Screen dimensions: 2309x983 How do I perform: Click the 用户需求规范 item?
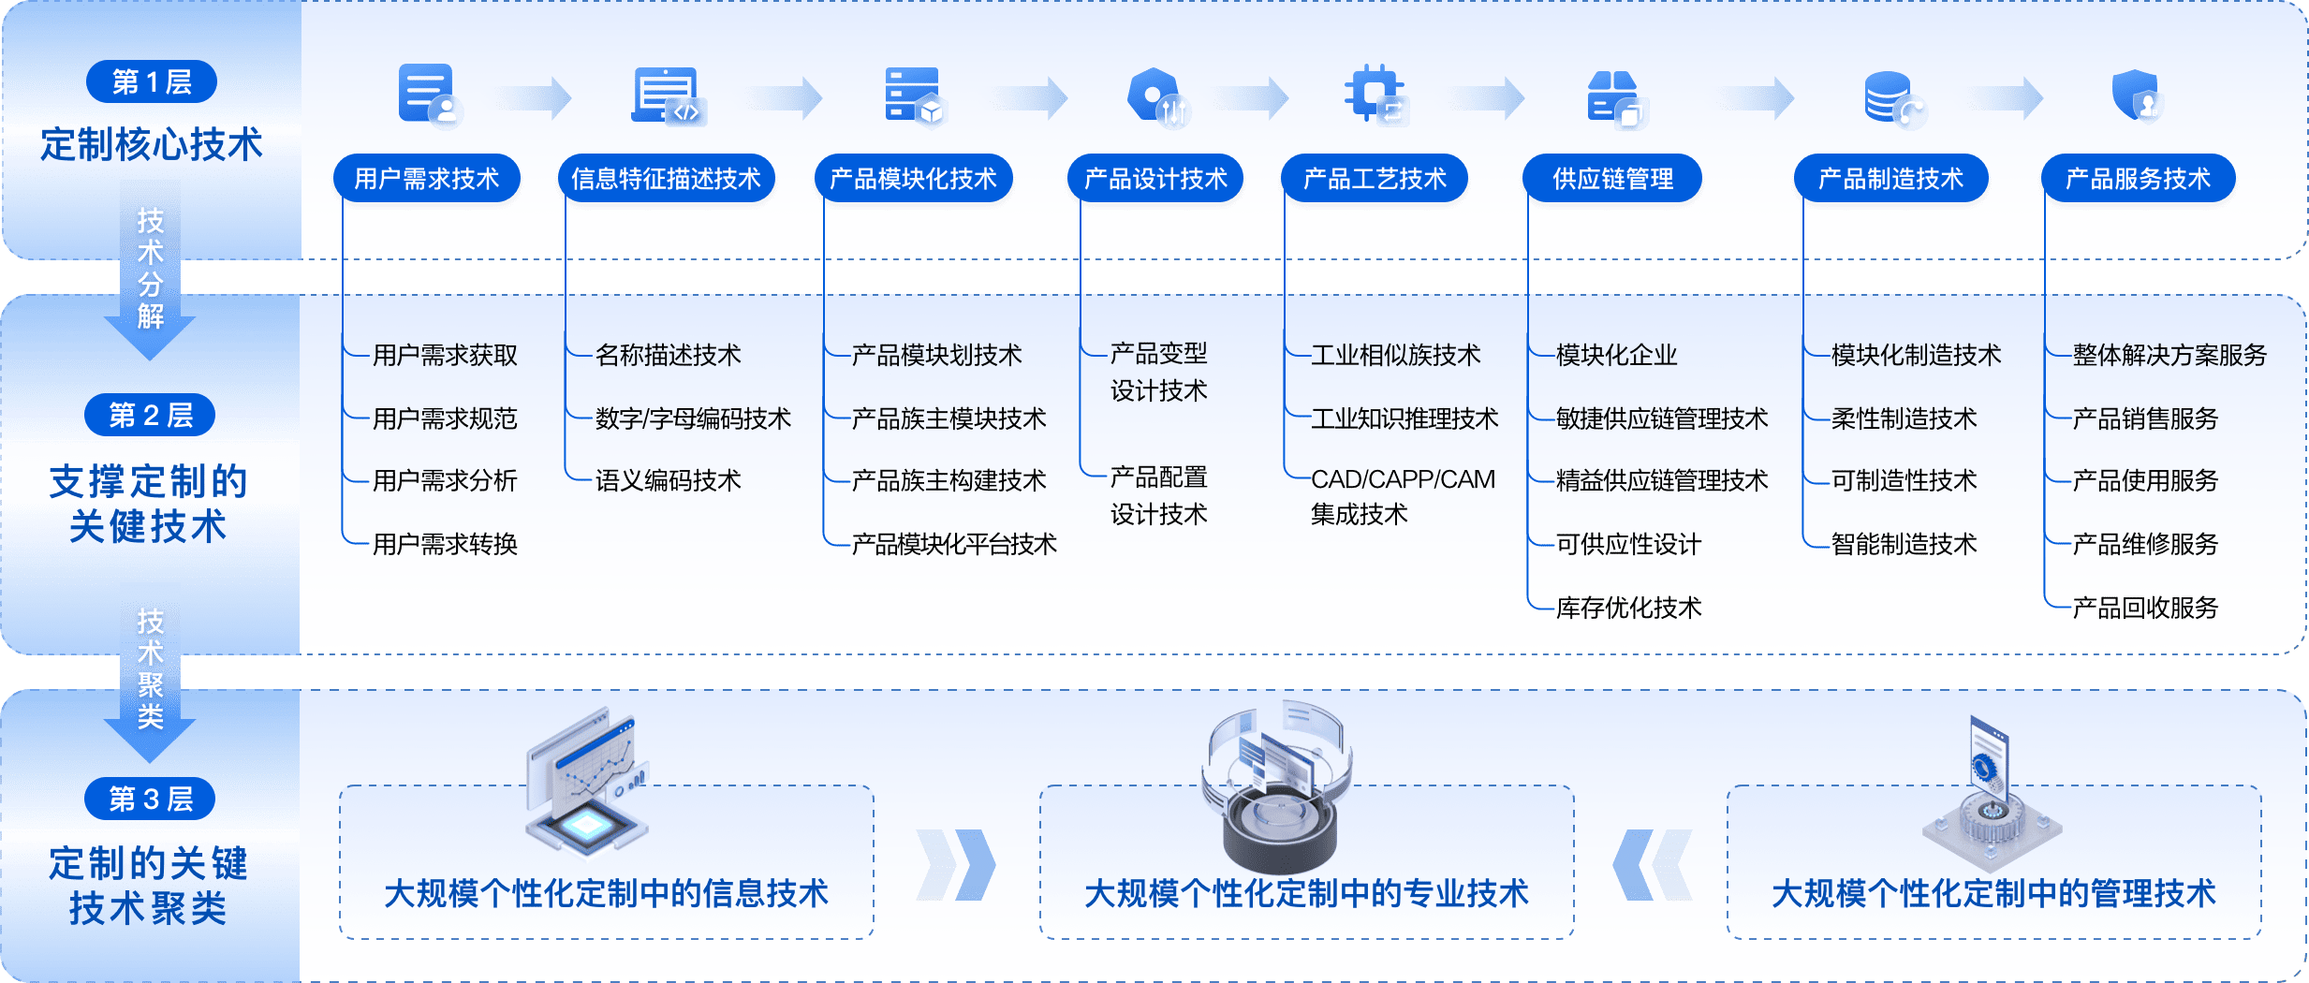(x=445, y=418)
